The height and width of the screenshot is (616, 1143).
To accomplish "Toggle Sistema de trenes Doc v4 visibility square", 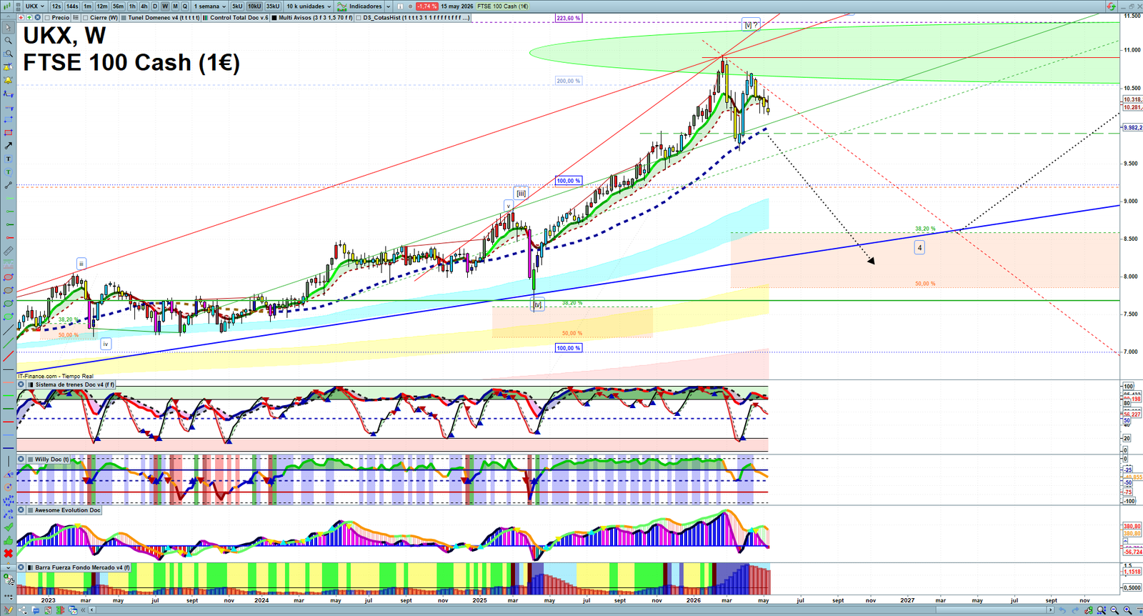I will pyautogui.click(x=31, y=384).
